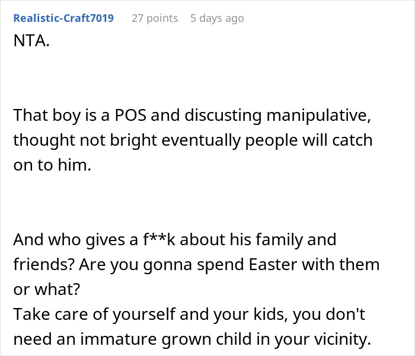Click the word manipulative in the comment
Viewport: 415px width, 356px height.
(x=318, y=116)
